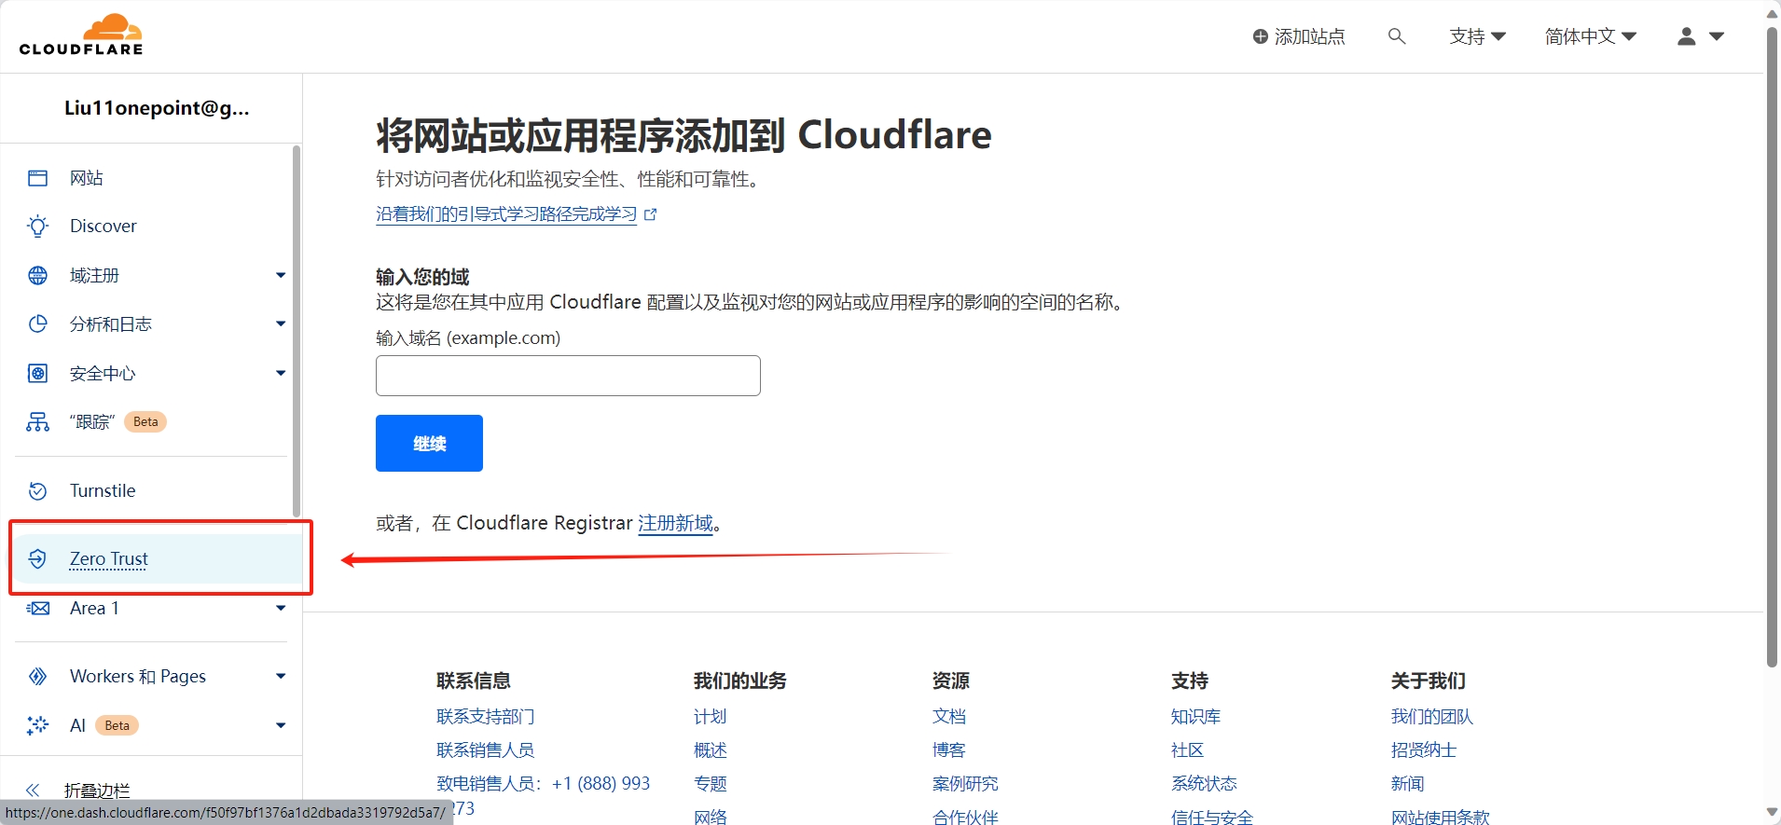Open Zero Trust in the sidebar
This screenshot has width=1781, height=825.
(109, 558)
